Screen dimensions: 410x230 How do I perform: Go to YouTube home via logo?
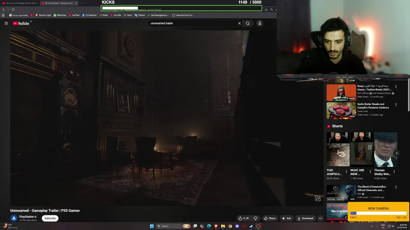point(21,23)
